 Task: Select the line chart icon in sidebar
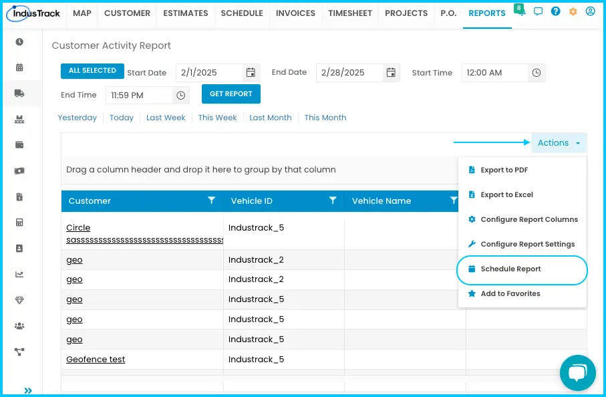coord(19,274)
